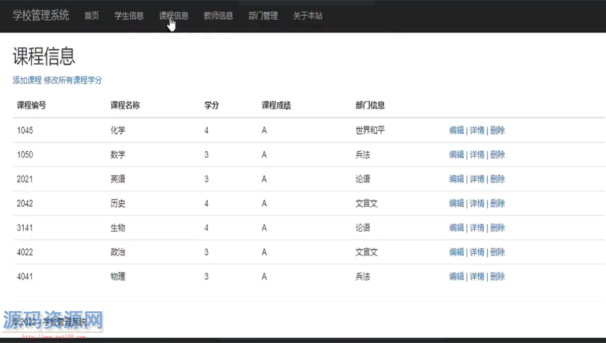Image resolution: width=606 pixels, height=343 pixels.
Task: Show 详情 for the 英语 course
Action: coord(477,179)
